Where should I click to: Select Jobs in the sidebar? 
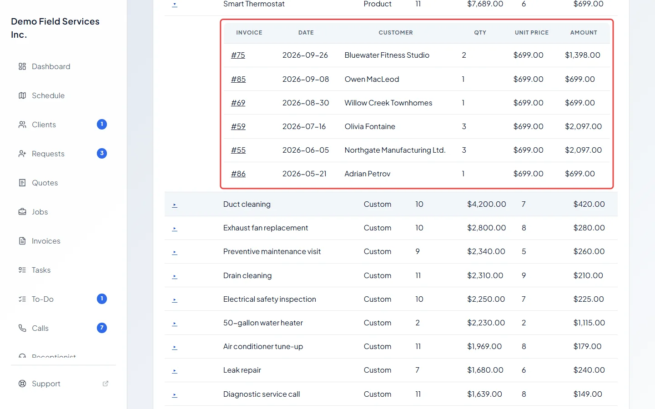63,212
